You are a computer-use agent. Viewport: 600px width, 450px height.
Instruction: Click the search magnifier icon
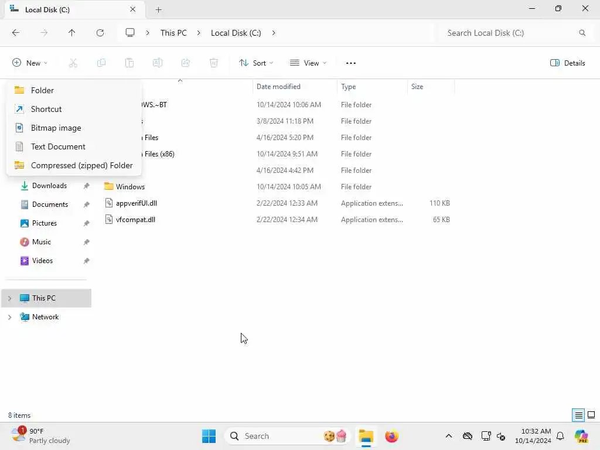(x=582, y=33)
